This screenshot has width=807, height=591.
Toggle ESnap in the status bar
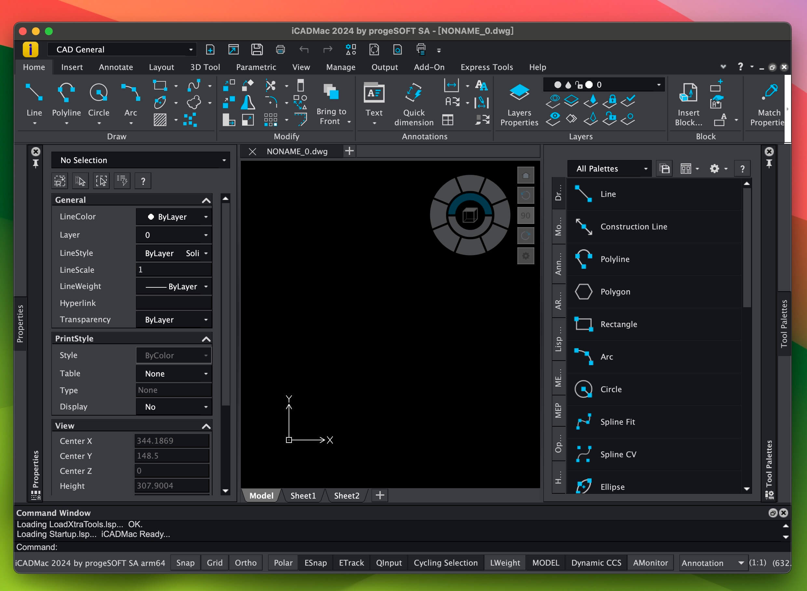[316, 563]
